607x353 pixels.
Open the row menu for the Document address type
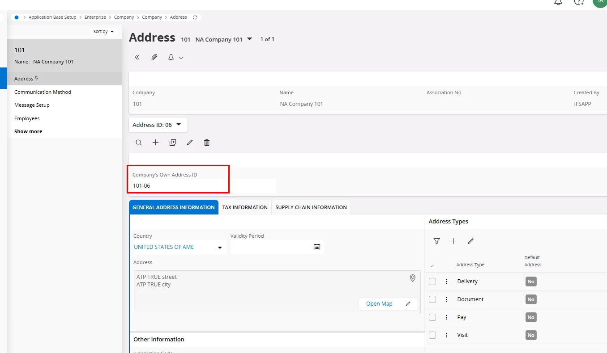click(x=446, y=299)
